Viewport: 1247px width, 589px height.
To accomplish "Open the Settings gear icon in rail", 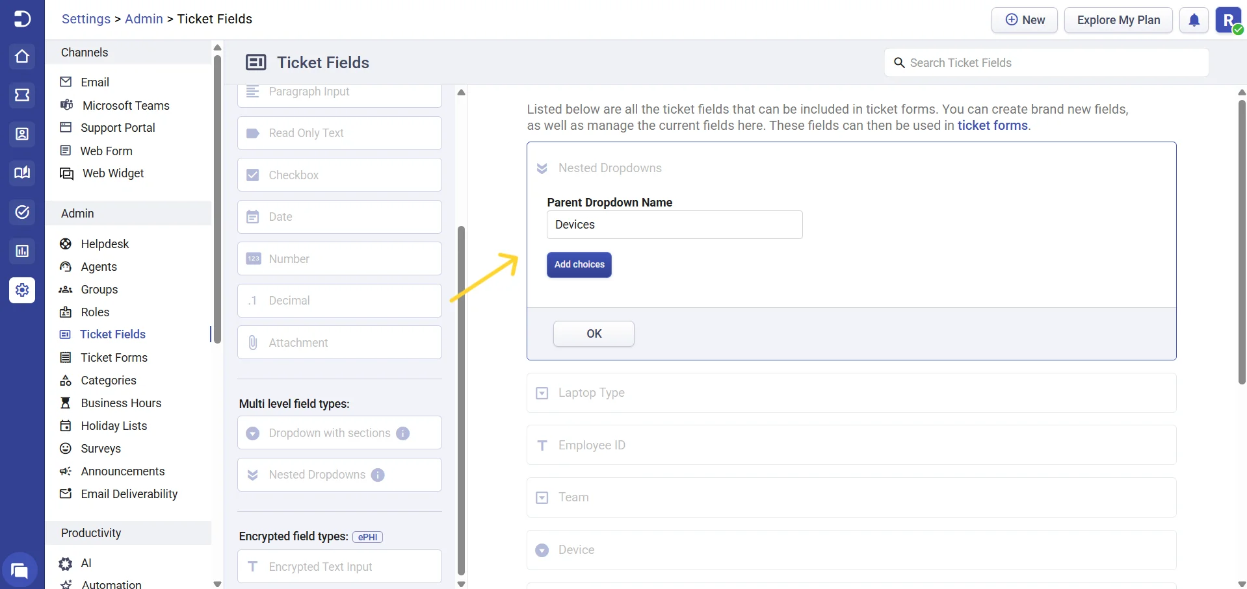I will (22, 290).
